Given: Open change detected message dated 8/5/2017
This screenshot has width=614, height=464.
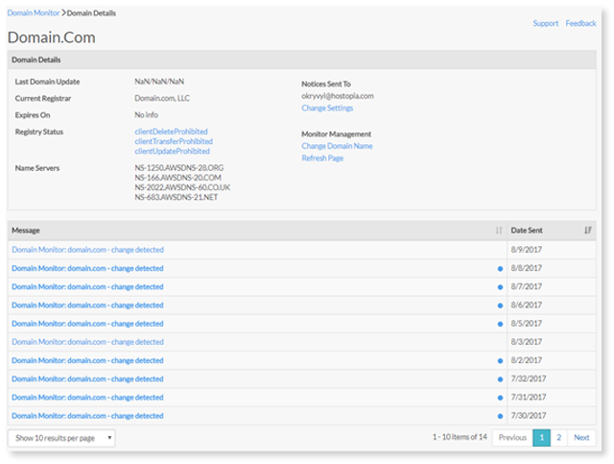Looking at the screenshot, I should 87,324.
